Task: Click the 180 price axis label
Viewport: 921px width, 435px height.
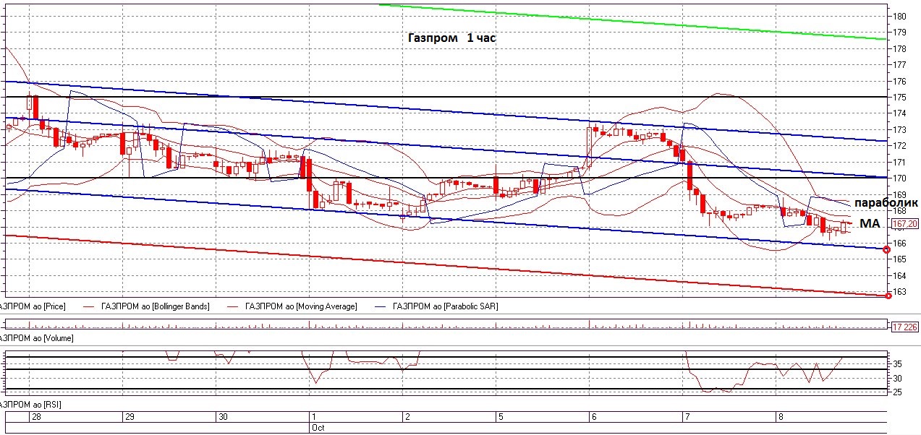Action: [899, 17]
